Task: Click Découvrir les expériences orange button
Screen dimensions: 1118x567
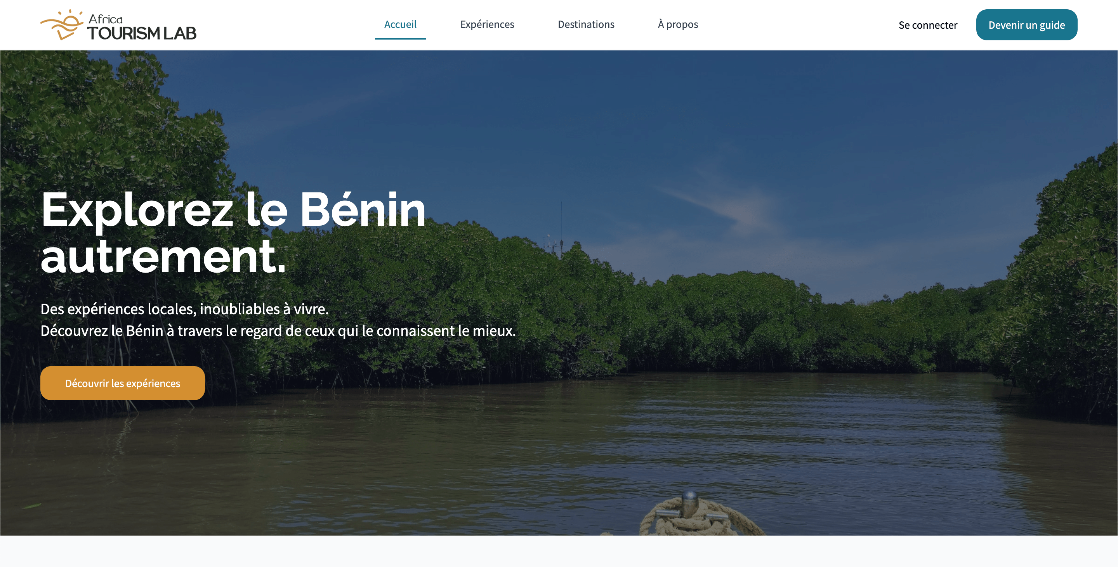Action: 122,383
